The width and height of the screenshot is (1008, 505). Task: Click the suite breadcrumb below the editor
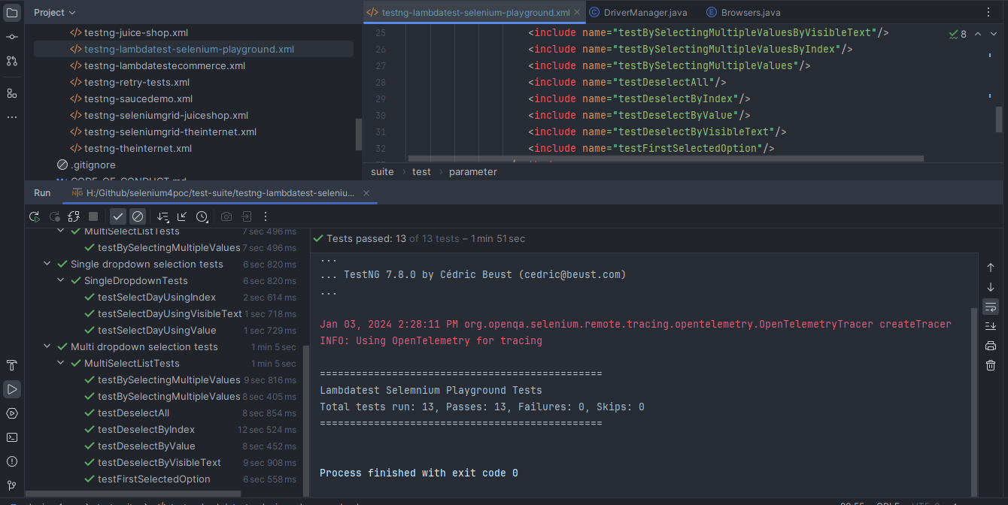coord(381,171)
